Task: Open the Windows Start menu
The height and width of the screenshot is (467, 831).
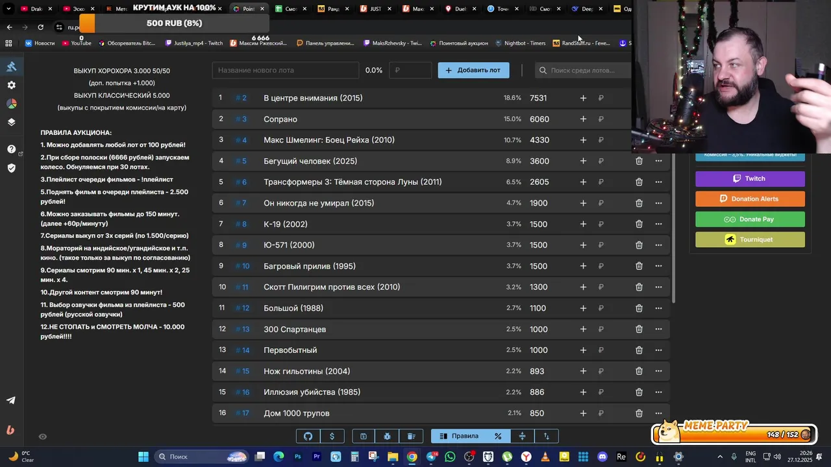Action: coord(143,457)
